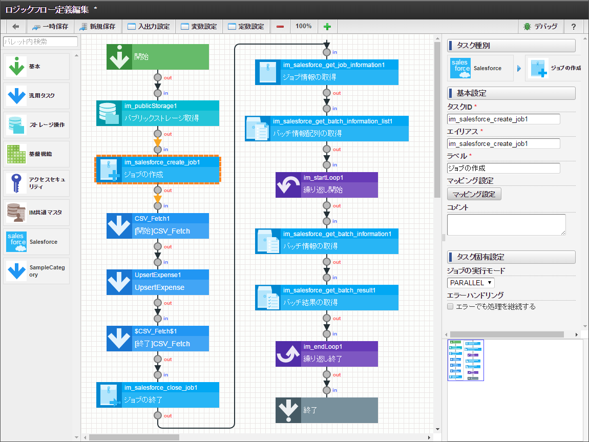The height and width of the screenshot is (442, 589).
Task: Click the out port of im_salesforce_close_job1
Action: click(x=158, y=415)
